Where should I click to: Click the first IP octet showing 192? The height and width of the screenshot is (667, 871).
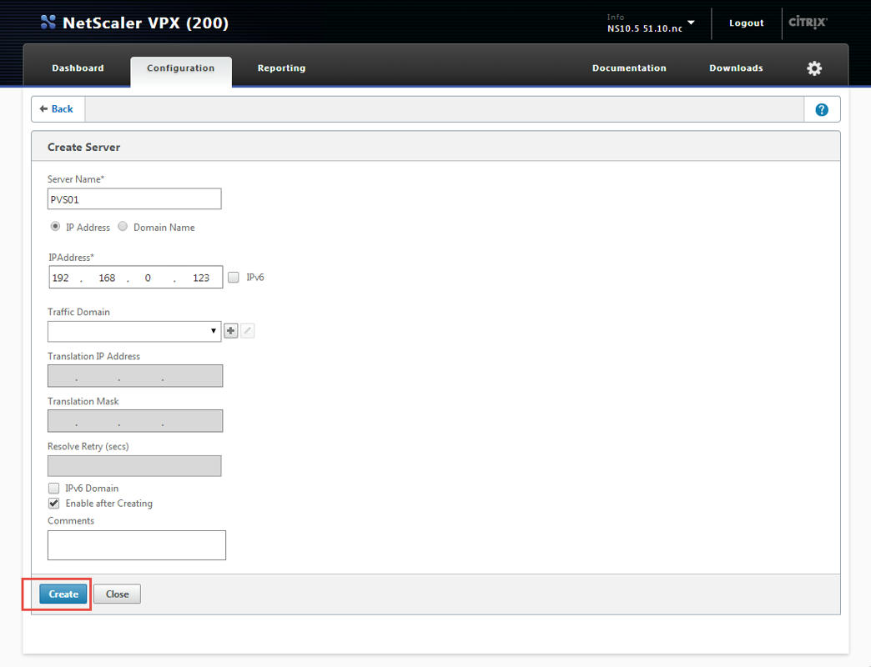(x=61, y=278)
